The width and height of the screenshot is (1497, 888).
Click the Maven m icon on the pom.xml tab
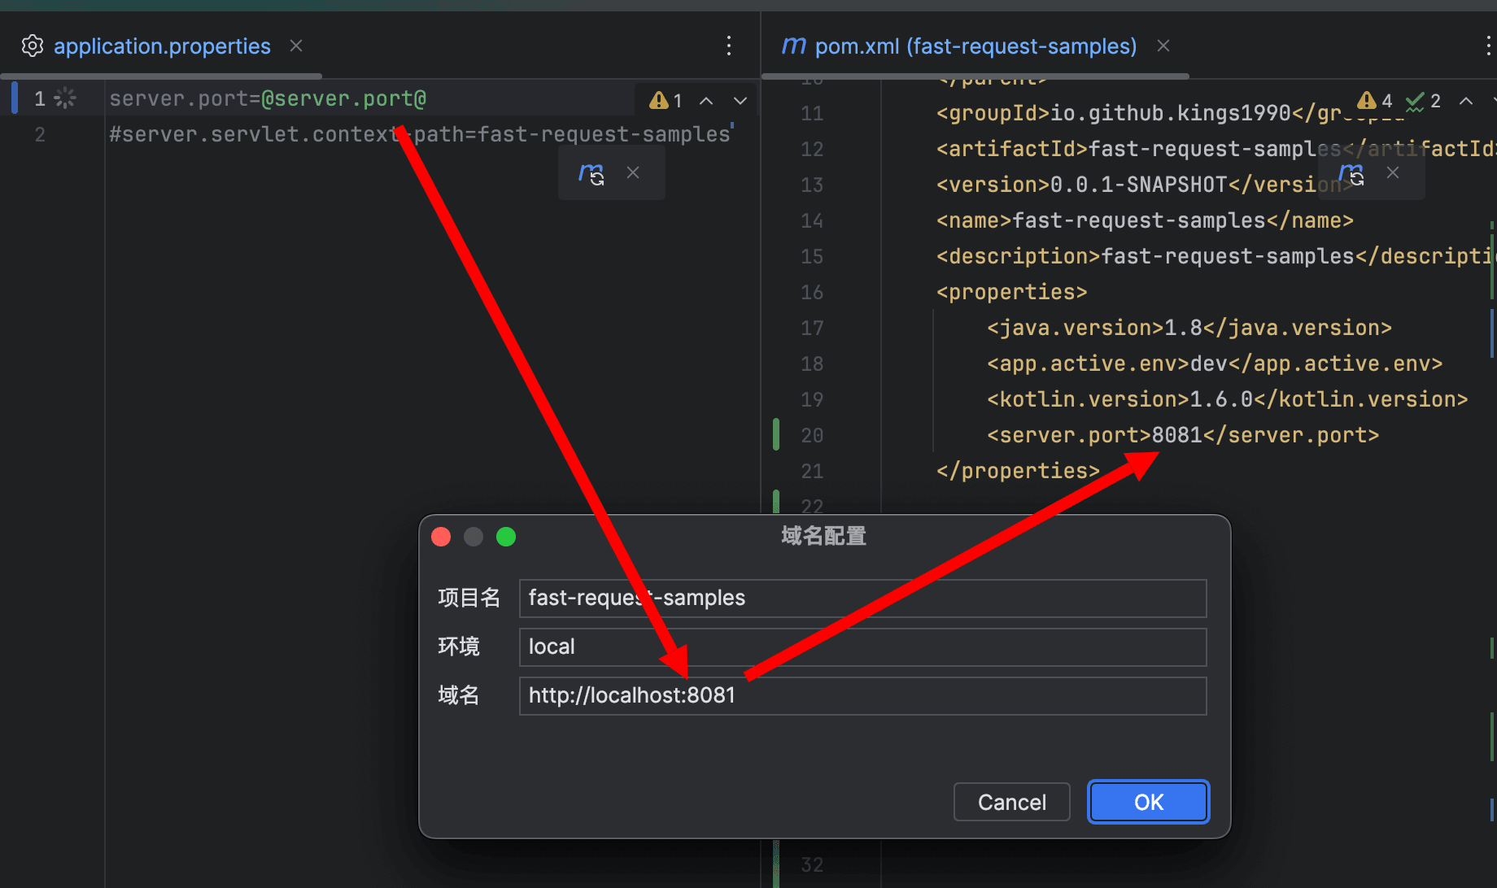pyautogui.click(x=793, y=46)
